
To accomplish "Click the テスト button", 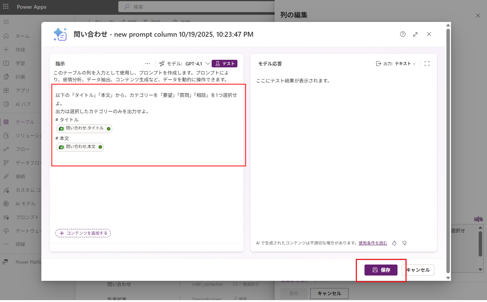I will [x=225, y=64].
